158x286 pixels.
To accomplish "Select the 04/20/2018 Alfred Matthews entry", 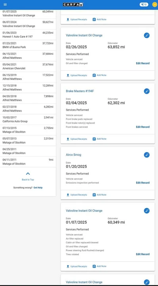I will coord(28,98).
